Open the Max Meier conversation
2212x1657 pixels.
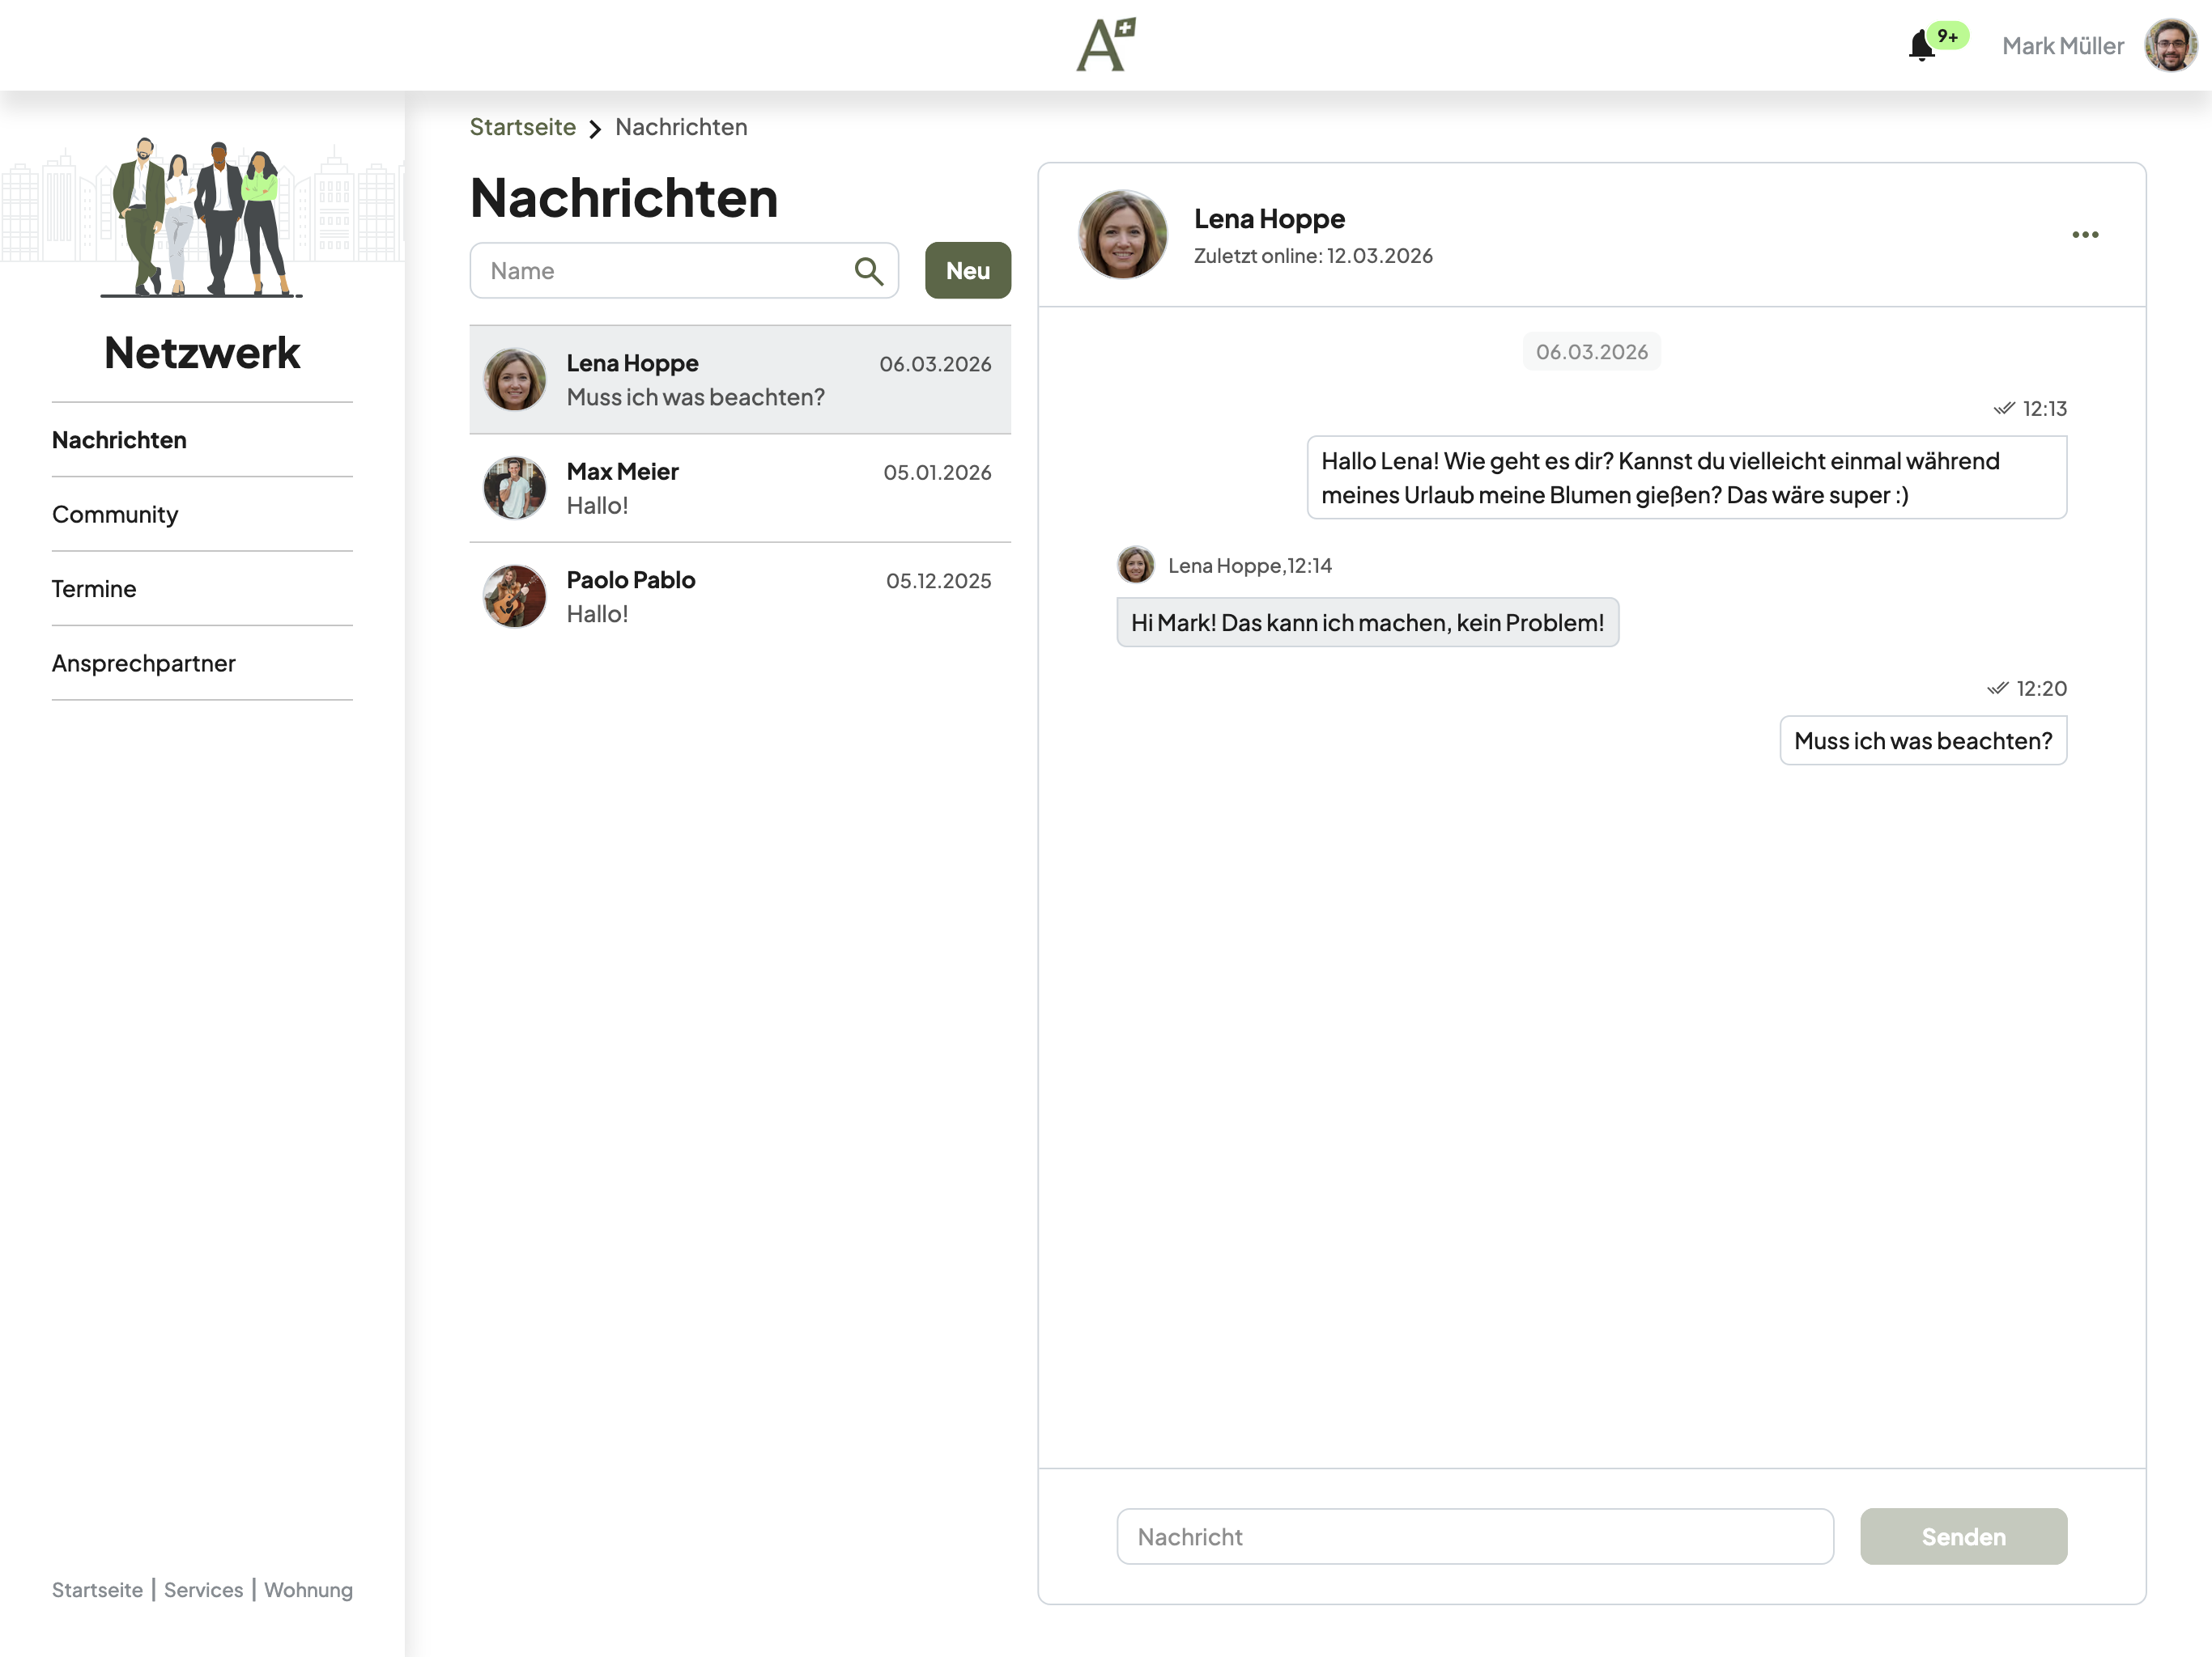click(740, 489)
